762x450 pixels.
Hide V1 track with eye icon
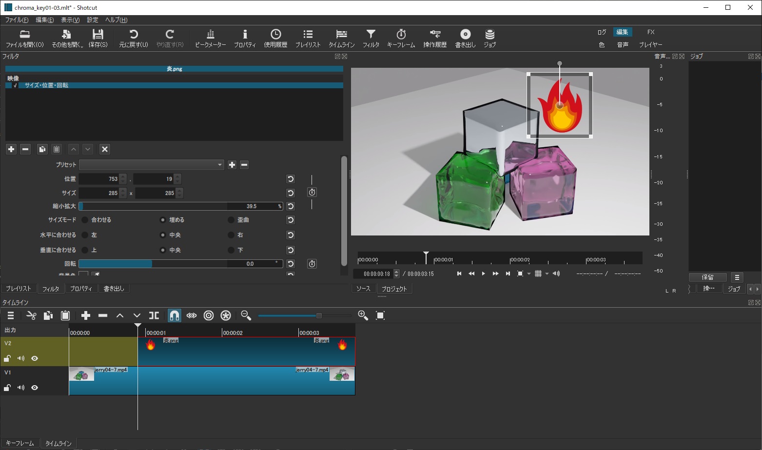pyautogui.click(x=35, y=388)
